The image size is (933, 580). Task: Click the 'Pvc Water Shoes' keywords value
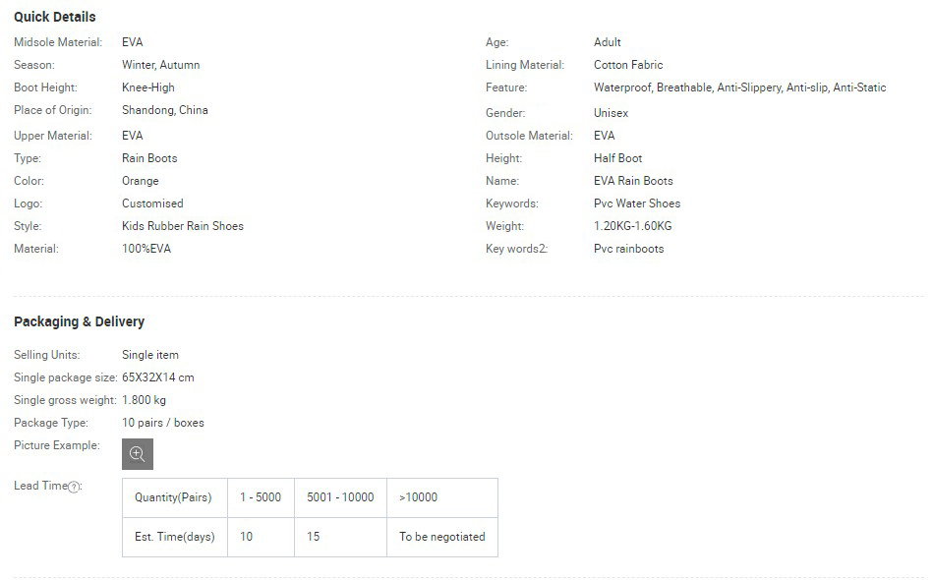tap(637, 203)
